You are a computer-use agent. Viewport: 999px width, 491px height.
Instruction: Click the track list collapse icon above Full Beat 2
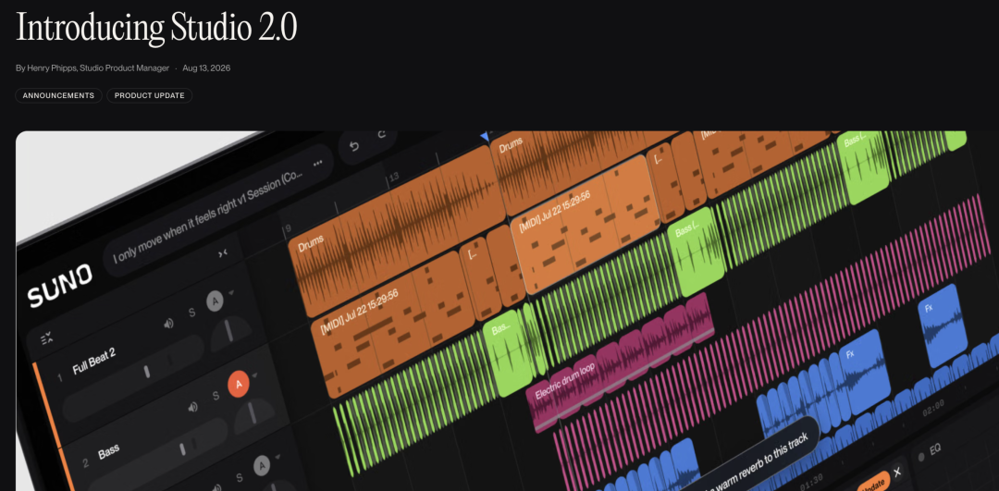(x=46, y=338)
